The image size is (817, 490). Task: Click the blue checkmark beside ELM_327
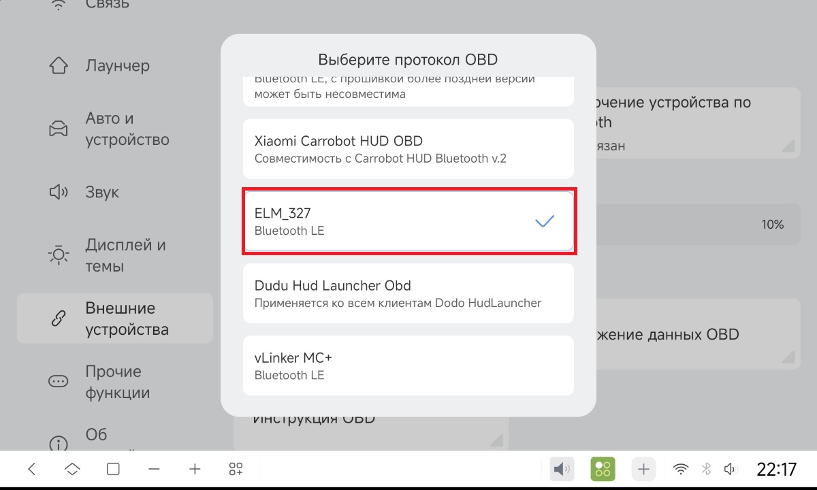[545, 221]
